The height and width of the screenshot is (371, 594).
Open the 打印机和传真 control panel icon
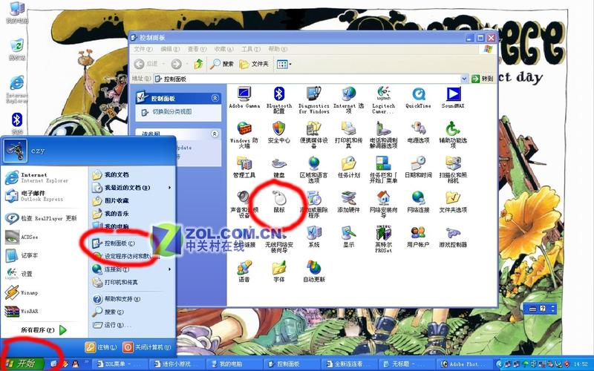pos(348,135)
